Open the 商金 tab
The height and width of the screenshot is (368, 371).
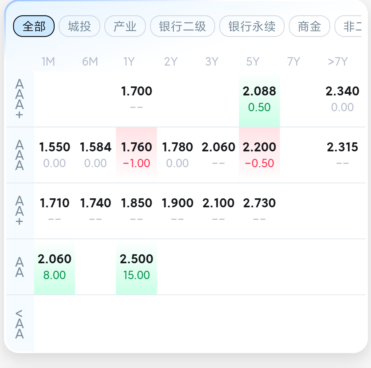pyautogui.click(x=309, y=26)
